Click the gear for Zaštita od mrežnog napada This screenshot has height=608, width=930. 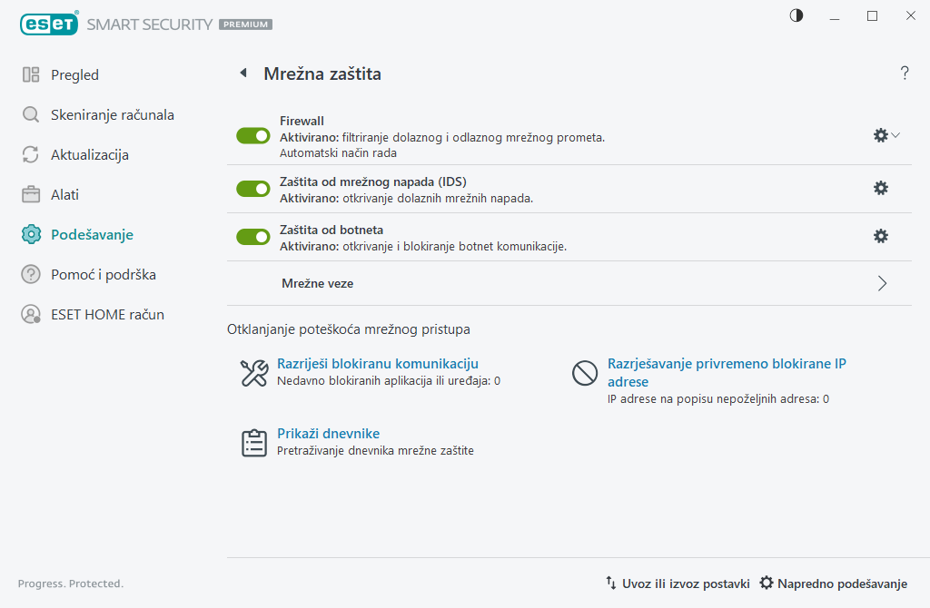click(880, 188)
